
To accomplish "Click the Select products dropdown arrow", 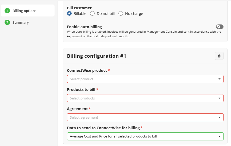I will pos(219,98).
